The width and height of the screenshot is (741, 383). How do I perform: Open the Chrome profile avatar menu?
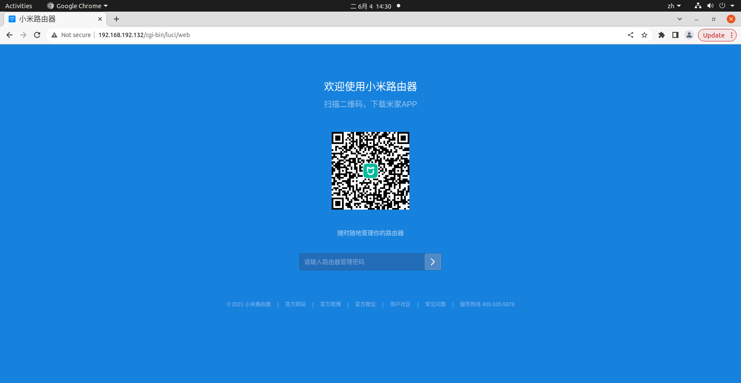pos(689,35)
